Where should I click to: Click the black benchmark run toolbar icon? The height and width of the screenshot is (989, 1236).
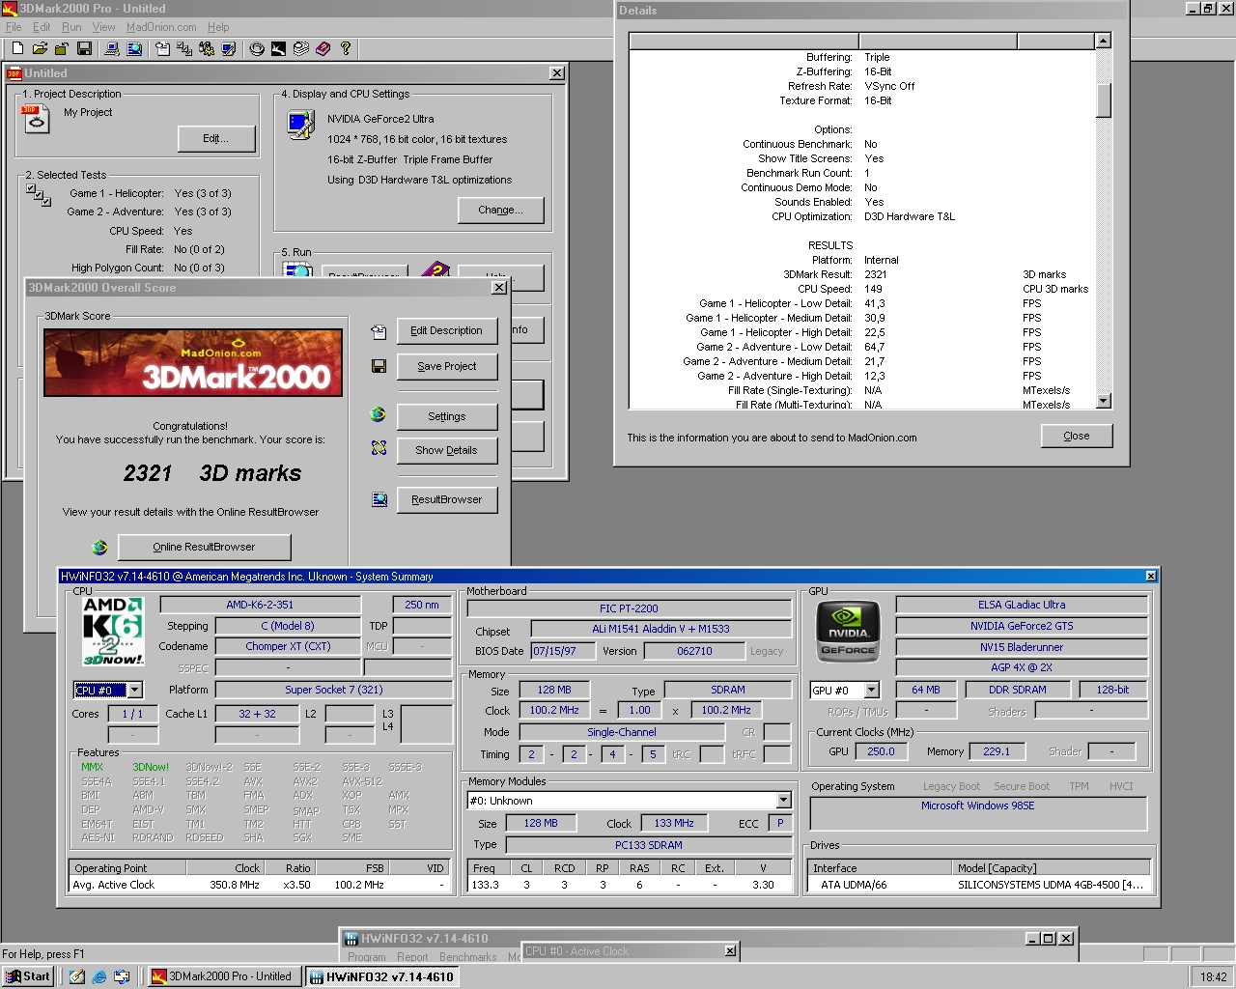coord(278,48)
